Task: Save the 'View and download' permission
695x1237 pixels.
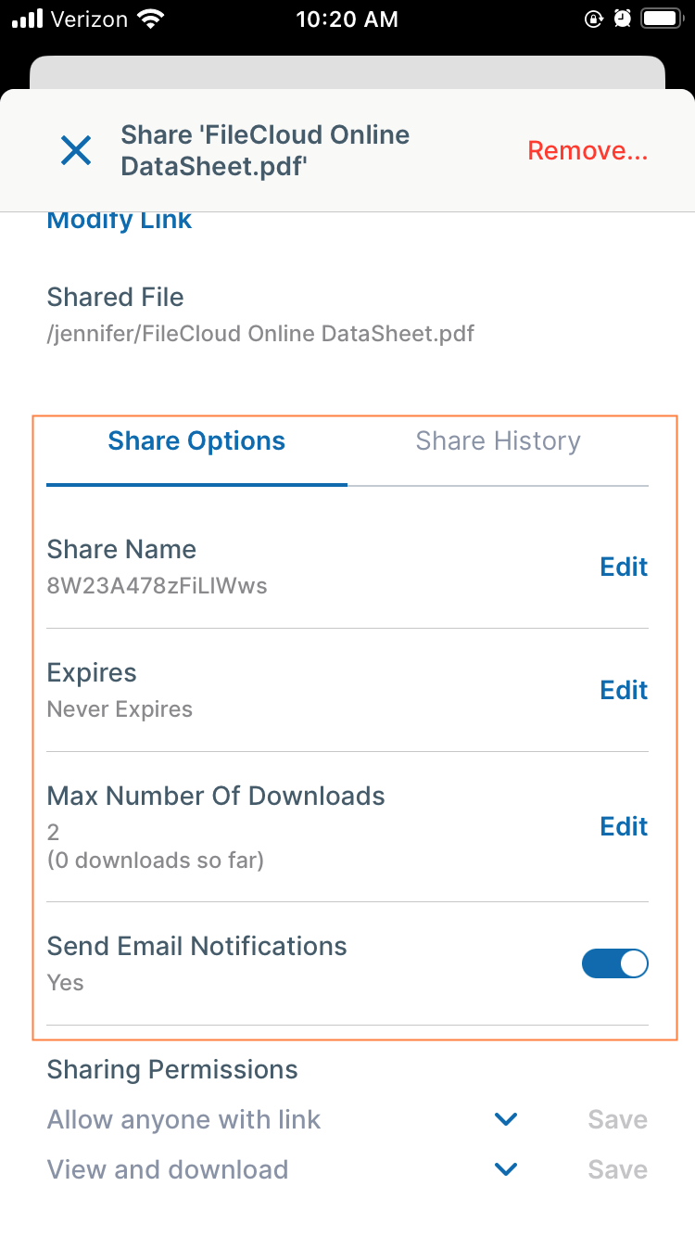Action: [617, 1170]
